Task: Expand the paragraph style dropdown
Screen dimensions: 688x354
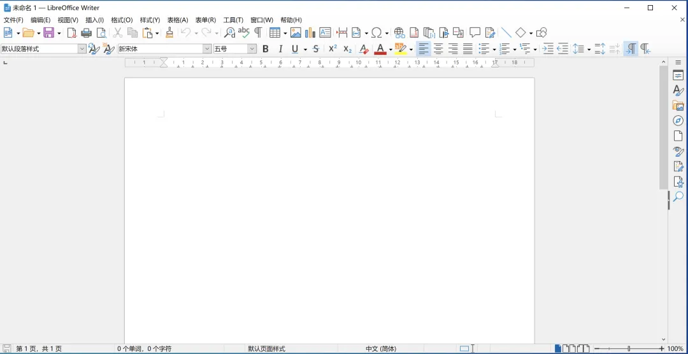Action: pos(82,48)
